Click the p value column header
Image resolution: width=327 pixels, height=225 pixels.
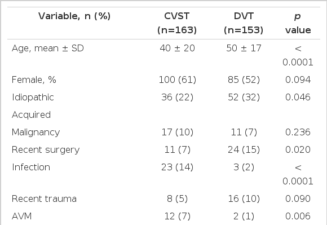tap(298, 23)
